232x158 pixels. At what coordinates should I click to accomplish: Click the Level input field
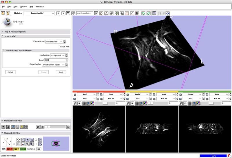55,60
